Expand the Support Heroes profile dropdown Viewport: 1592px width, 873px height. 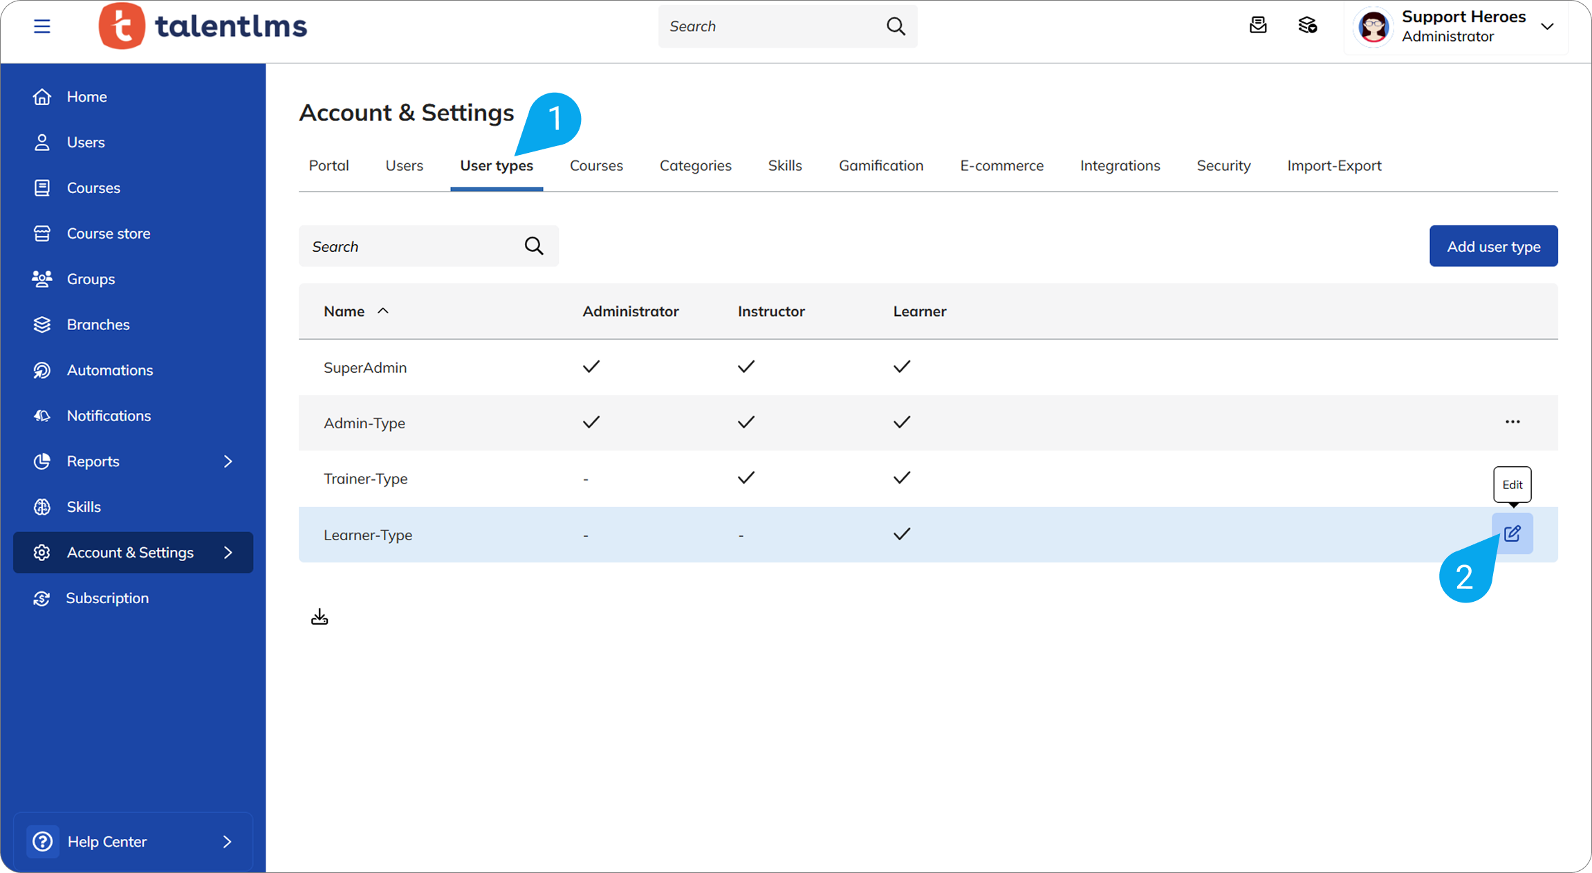pos(1548,26)
